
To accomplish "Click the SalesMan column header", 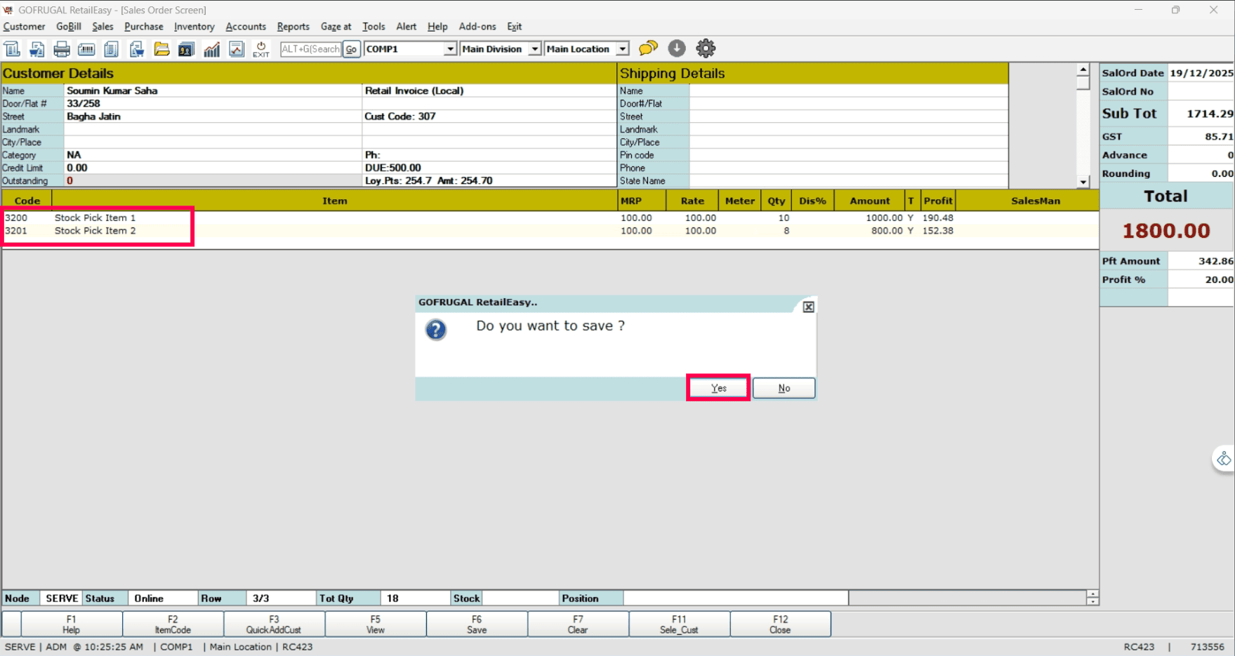I will click(x=1036, y=201).
